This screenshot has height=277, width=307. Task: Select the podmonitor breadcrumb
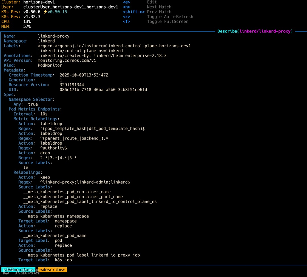tap(18, 270)
